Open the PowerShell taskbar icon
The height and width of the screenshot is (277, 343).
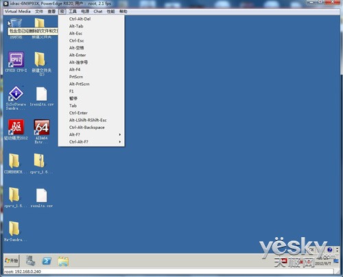click(x=47, y=261)
